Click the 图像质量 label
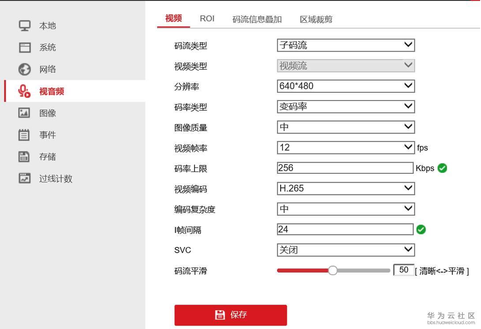This screenshot has width=481, height=329. [x=191, y=128]
